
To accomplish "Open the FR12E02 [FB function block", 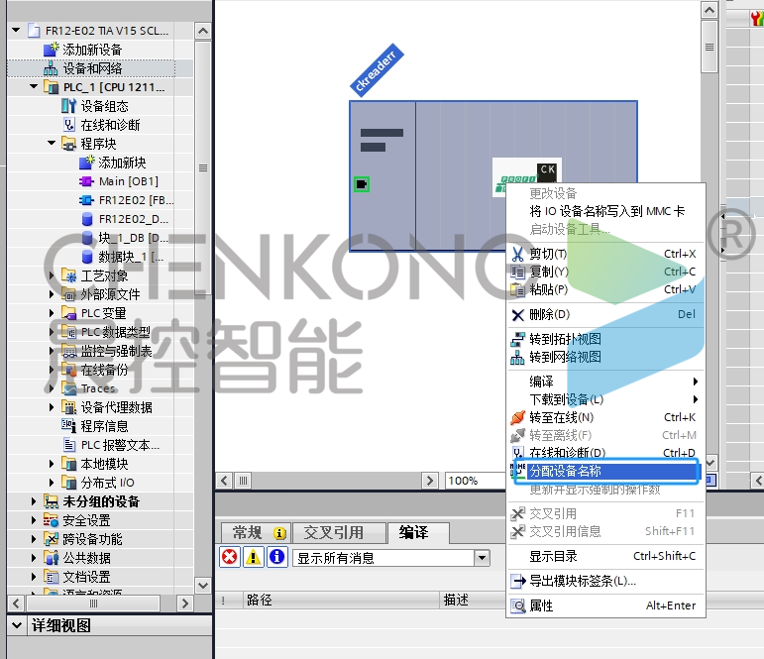I will click(x=136, y=200).
